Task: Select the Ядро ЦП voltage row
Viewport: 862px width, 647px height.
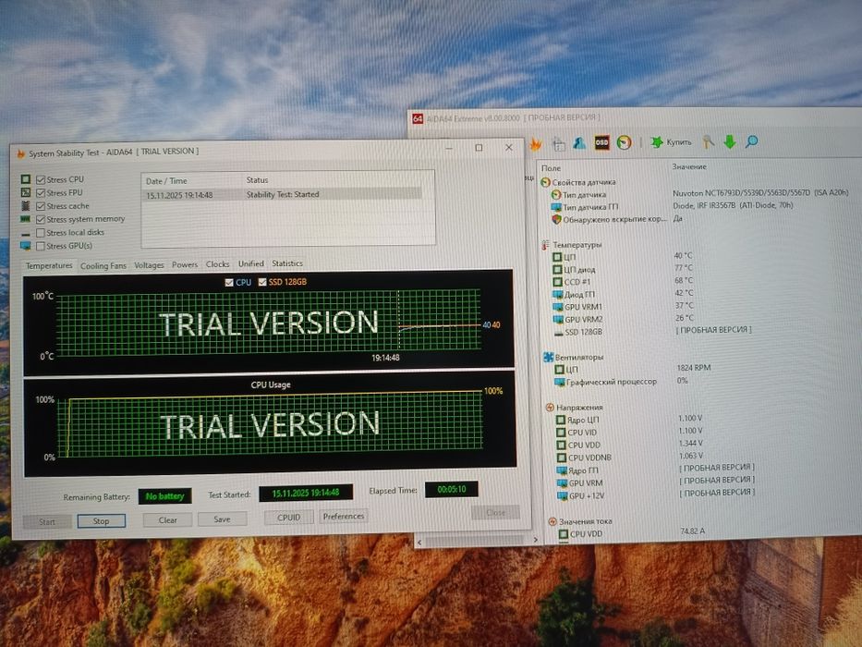Action: [629, 420]
